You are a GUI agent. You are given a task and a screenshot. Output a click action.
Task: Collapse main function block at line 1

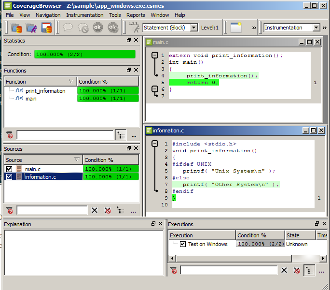tap(155, 56)
